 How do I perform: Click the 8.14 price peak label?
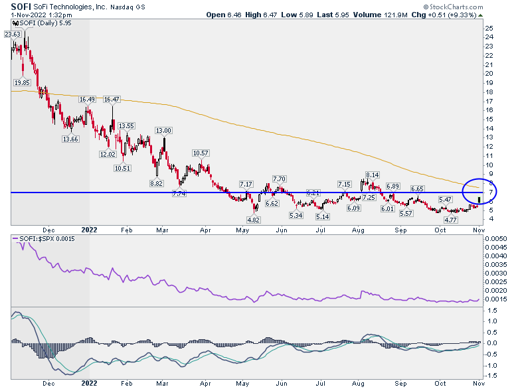[373, 175]
